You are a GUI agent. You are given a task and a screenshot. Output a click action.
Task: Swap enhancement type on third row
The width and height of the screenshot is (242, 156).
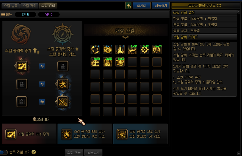point(42,102)
